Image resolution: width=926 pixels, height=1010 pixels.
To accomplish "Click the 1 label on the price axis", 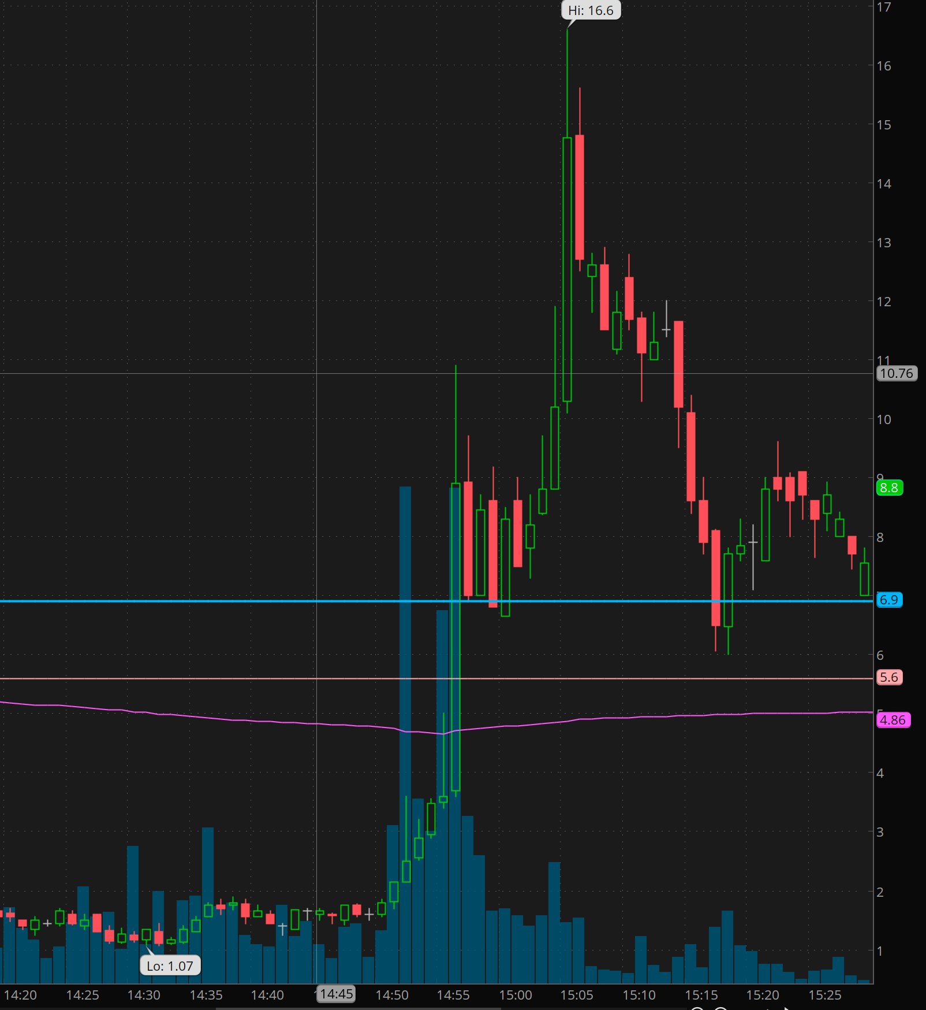I will coord(880,951).
